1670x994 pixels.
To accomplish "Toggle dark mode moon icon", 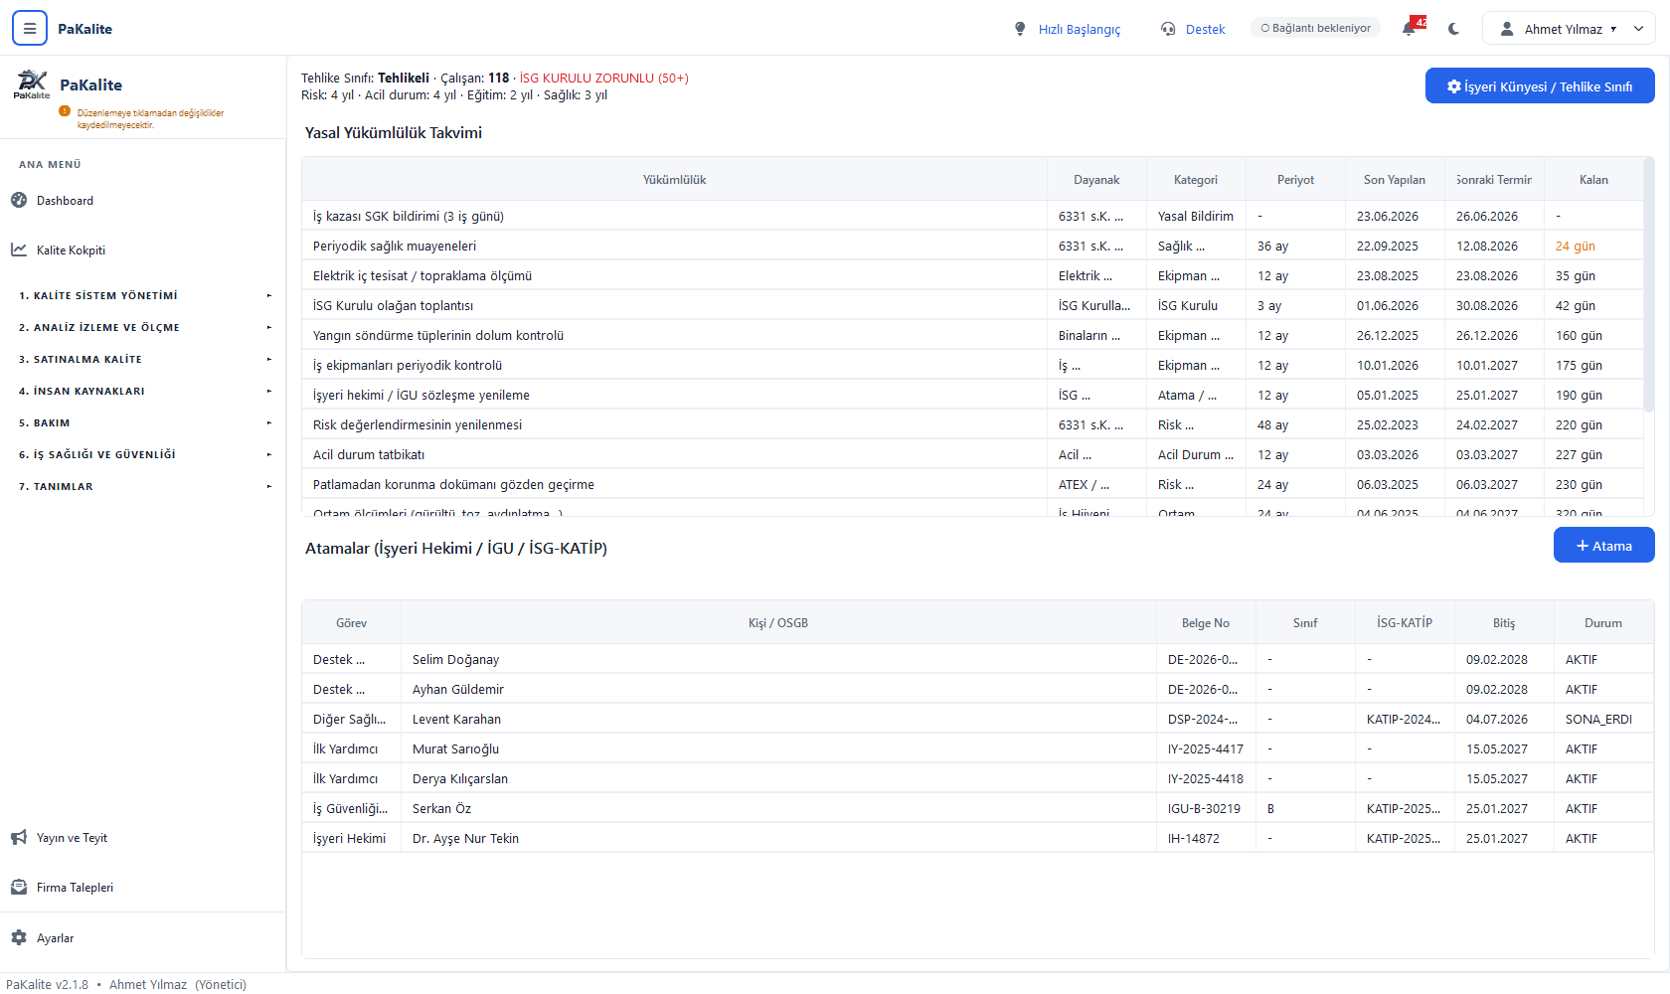I will [1454, 29].
